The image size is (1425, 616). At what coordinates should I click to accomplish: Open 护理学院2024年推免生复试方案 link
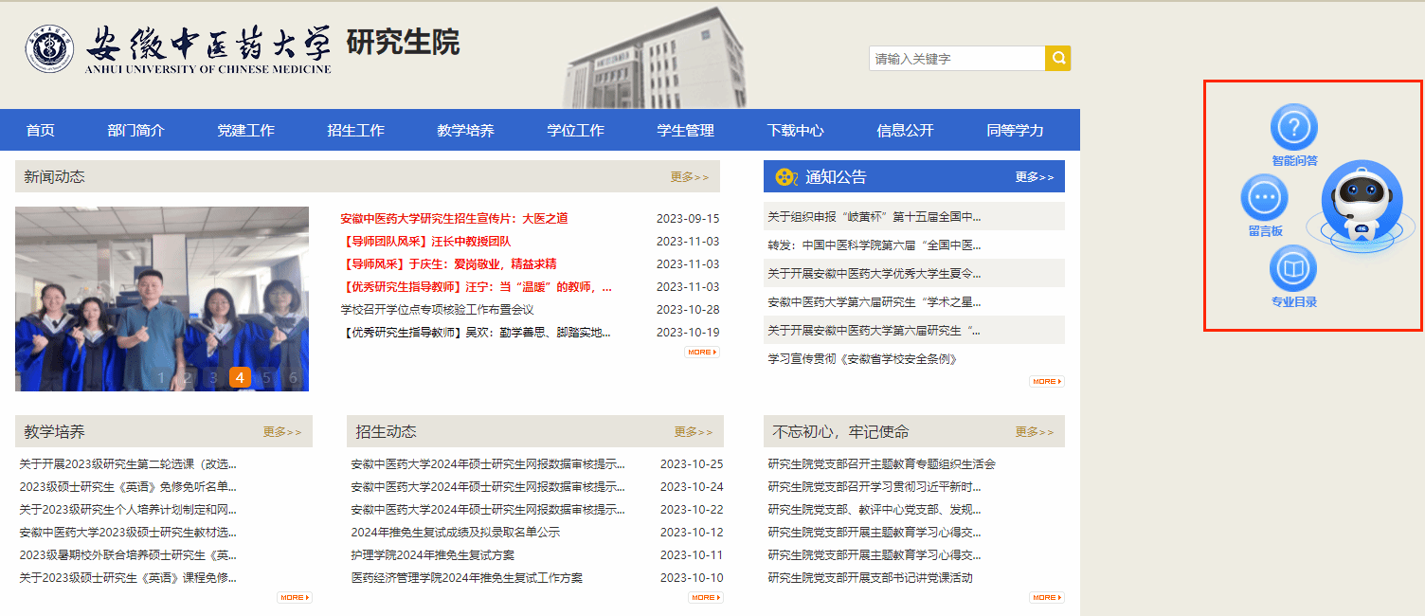[x=432, y=555]
